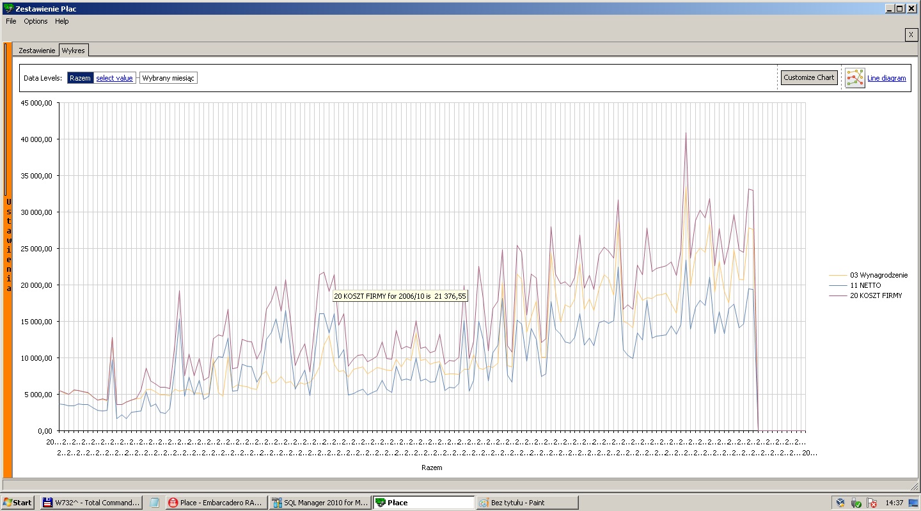Select the Wybrany miesiąc data level
Screen dimensions: 921x511
coord(168,78)
